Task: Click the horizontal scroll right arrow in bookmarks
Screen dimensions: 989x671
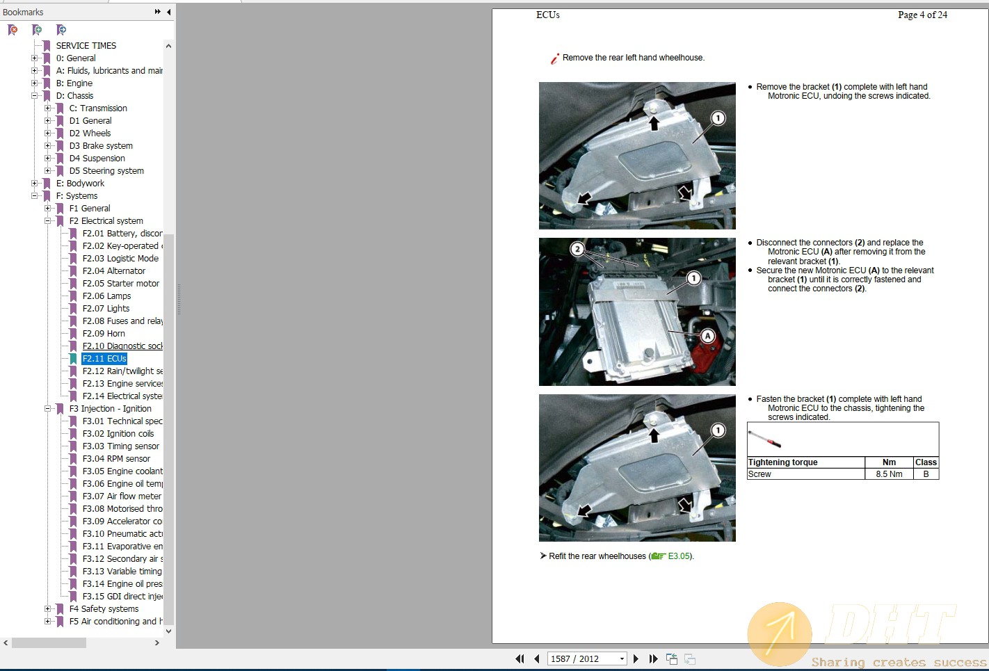Action: pyautogui.click(x=157, y=643)
